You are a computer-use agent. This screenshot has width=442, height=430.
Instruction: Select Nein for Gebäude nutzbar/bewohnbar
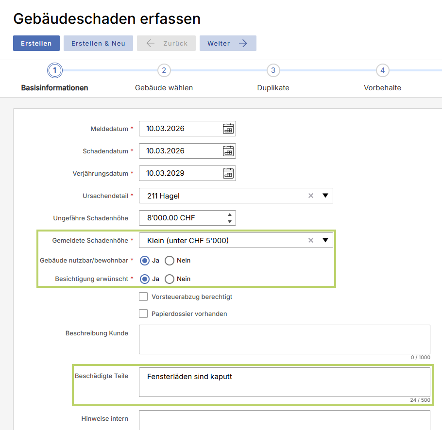click(170, 261)
